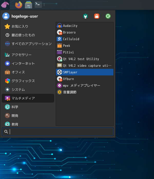Select the マルチメディア category
This screenshot has height=179, width=154.
coord(28,98)
